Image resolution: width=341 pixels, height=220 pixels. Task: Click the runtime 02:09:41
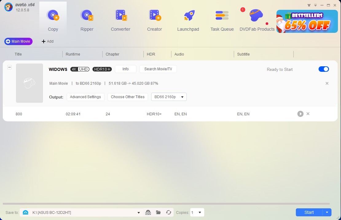(73, 114)
